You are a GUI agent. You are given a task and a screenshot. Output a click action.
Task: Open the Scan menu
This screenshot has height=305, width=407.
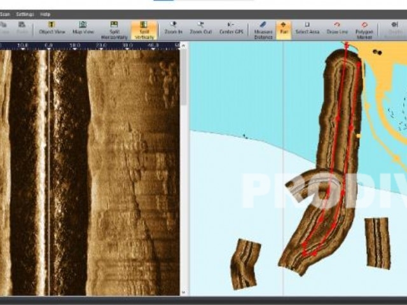click(5, 14)
